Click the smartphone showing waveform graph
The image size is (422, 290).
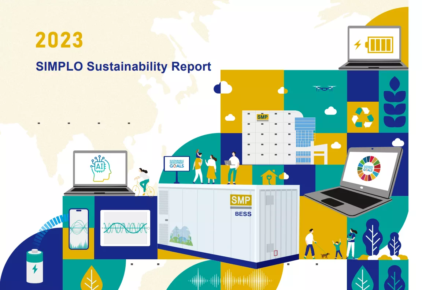tap(79, 229)
